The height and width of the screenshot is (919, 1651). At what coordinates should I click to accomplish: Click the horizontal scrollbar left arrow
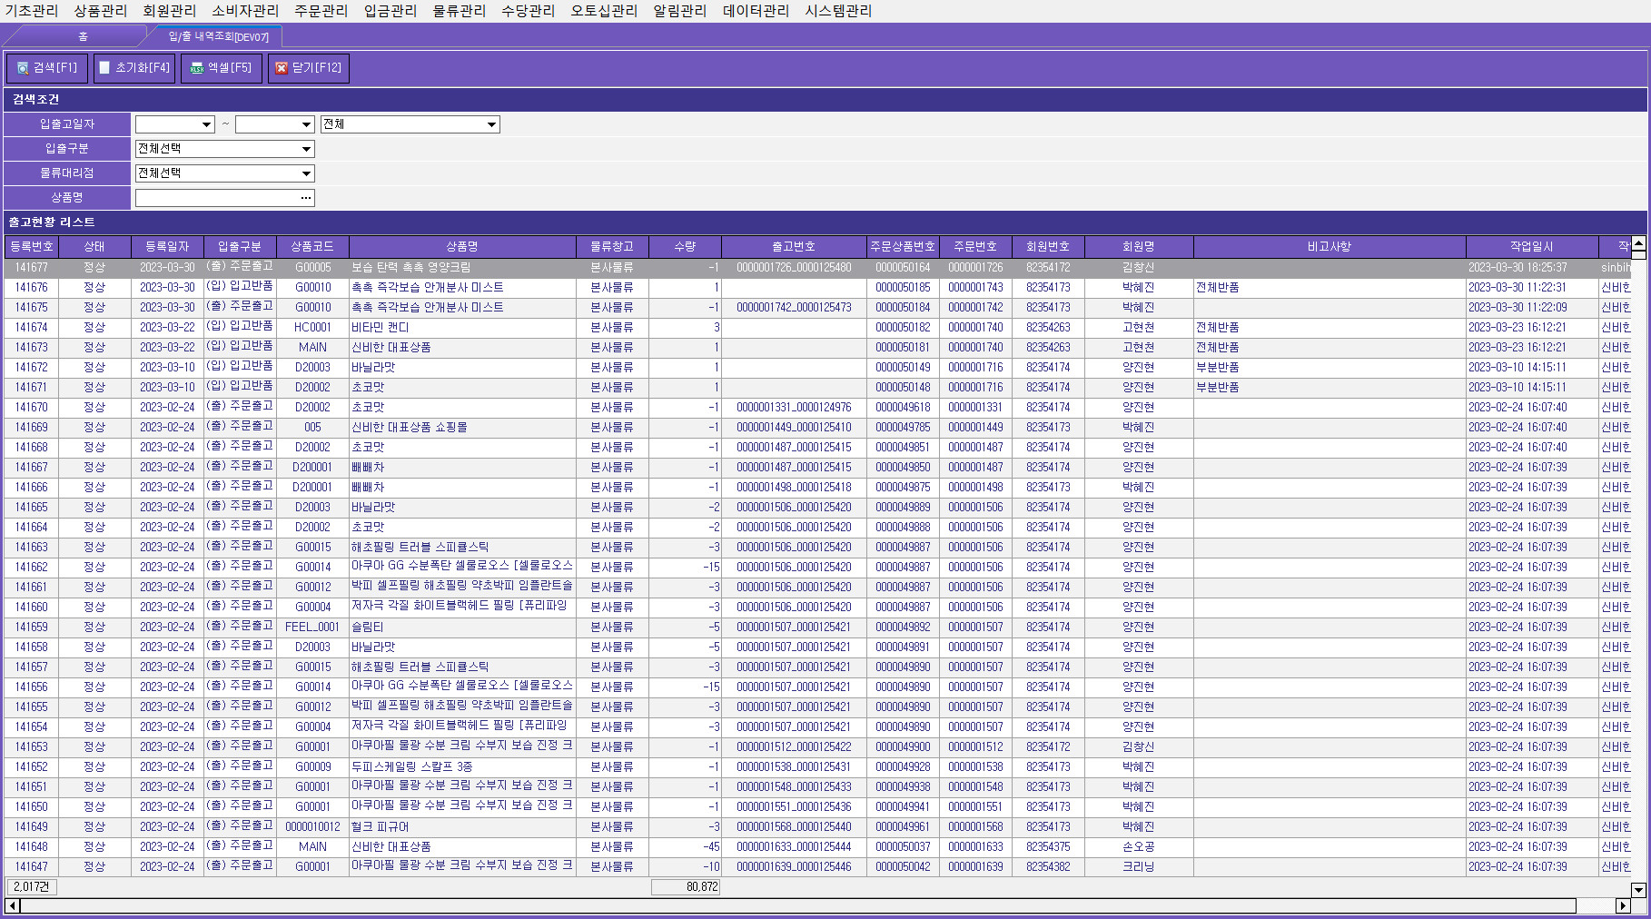tap(13, 905)
